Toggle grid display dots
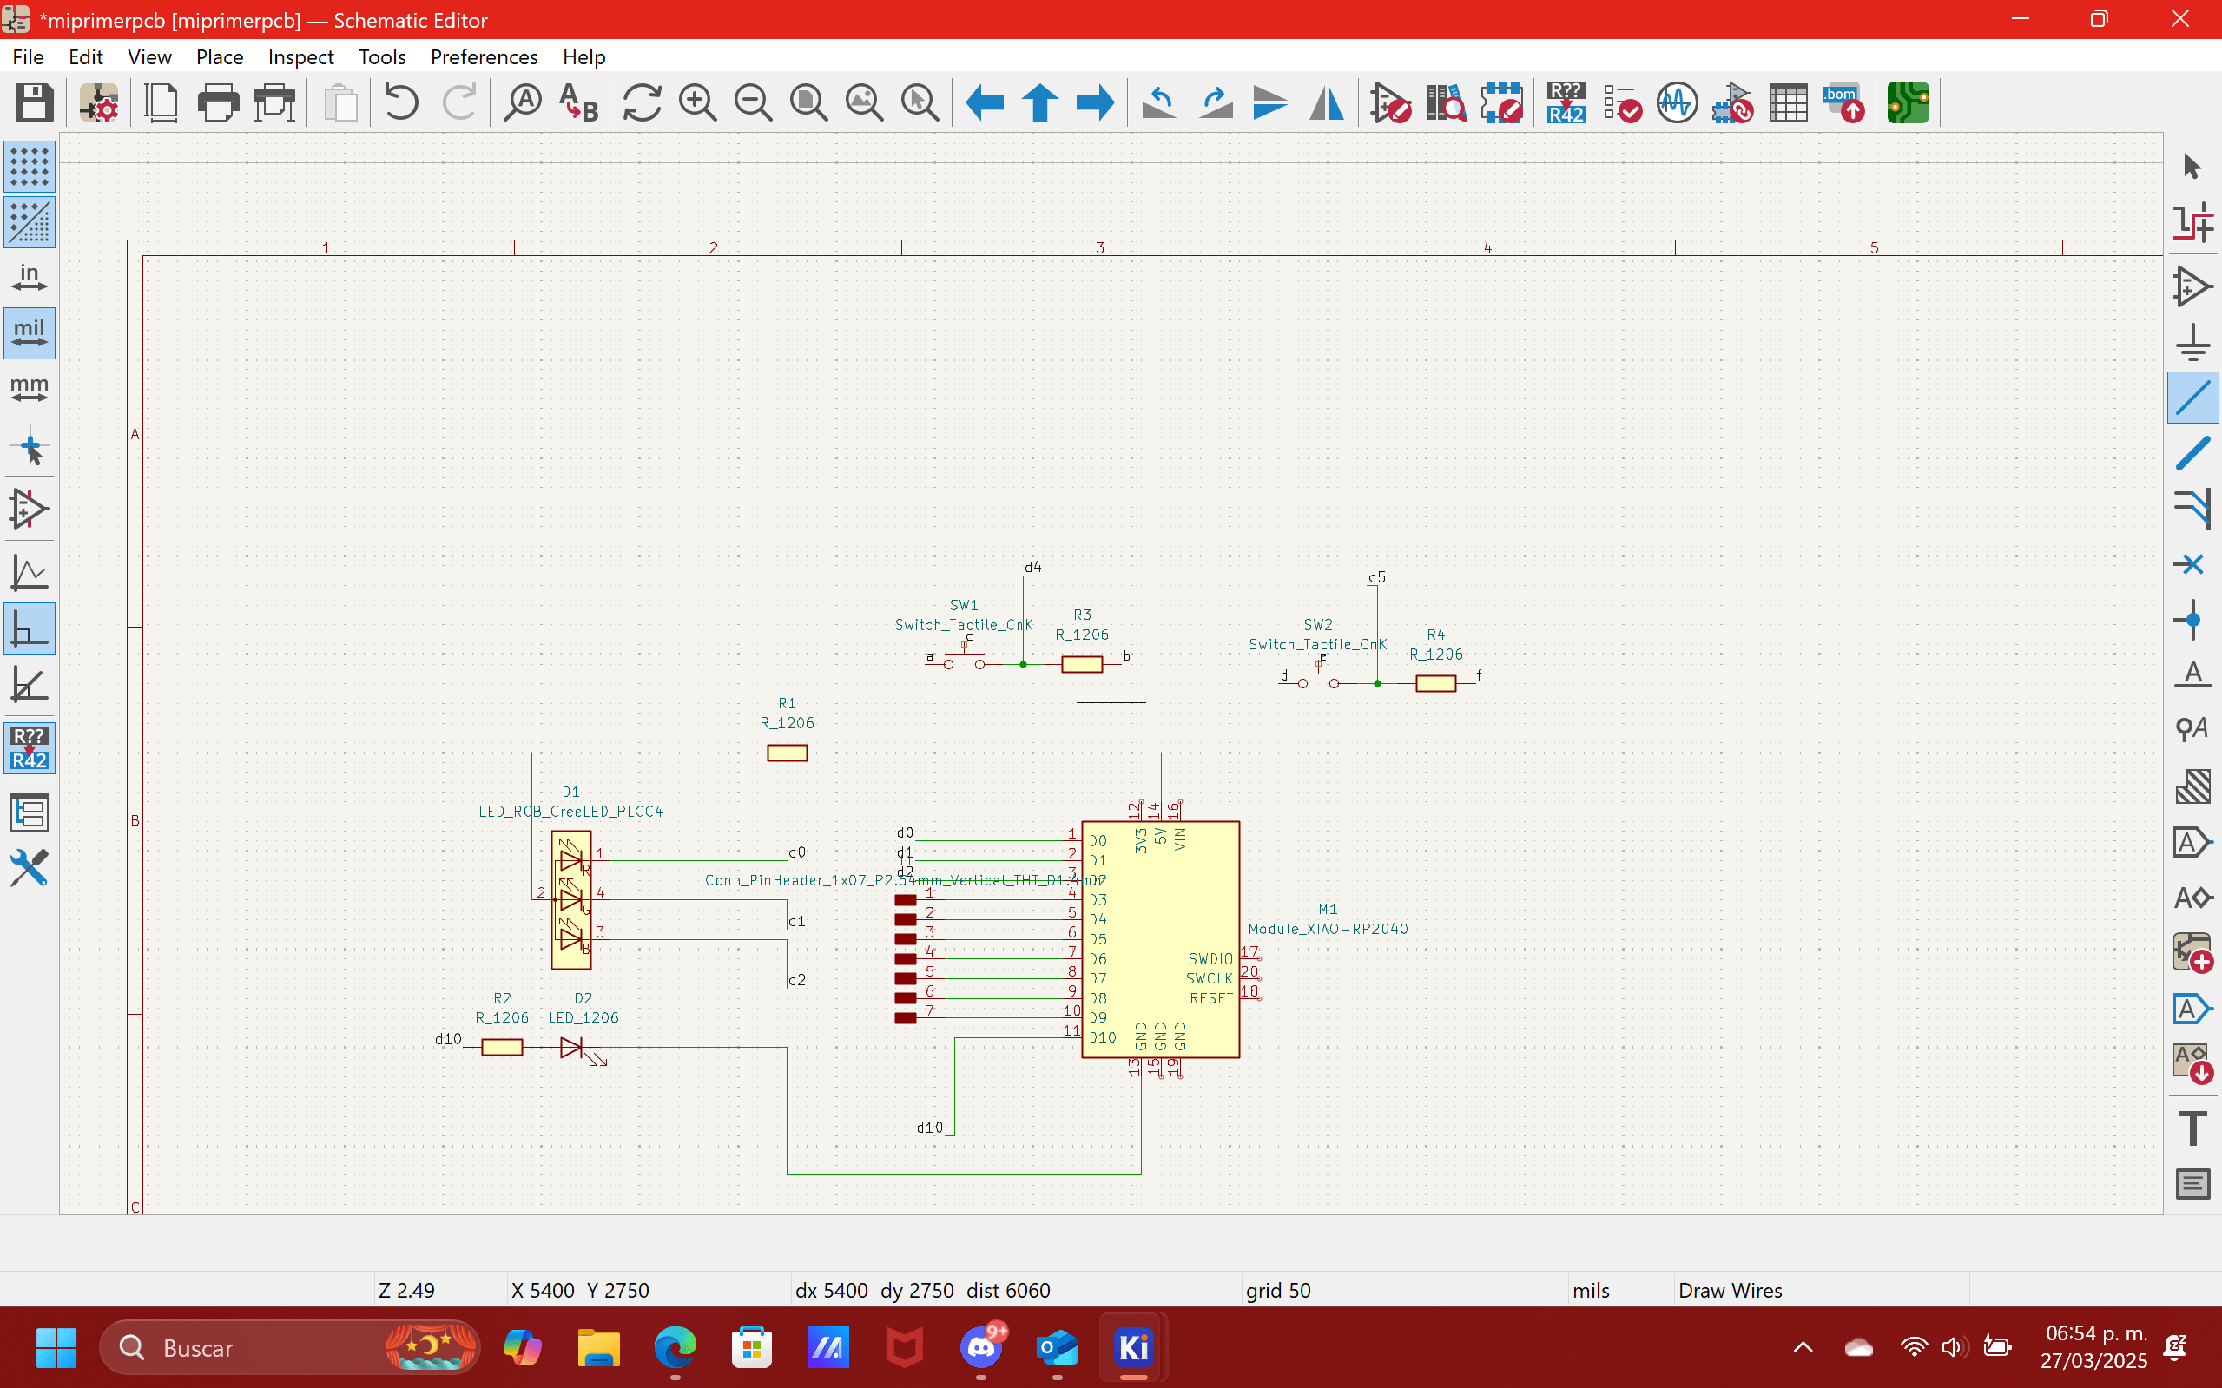This screenshot has width=2222, height=1388. point(30,166)
